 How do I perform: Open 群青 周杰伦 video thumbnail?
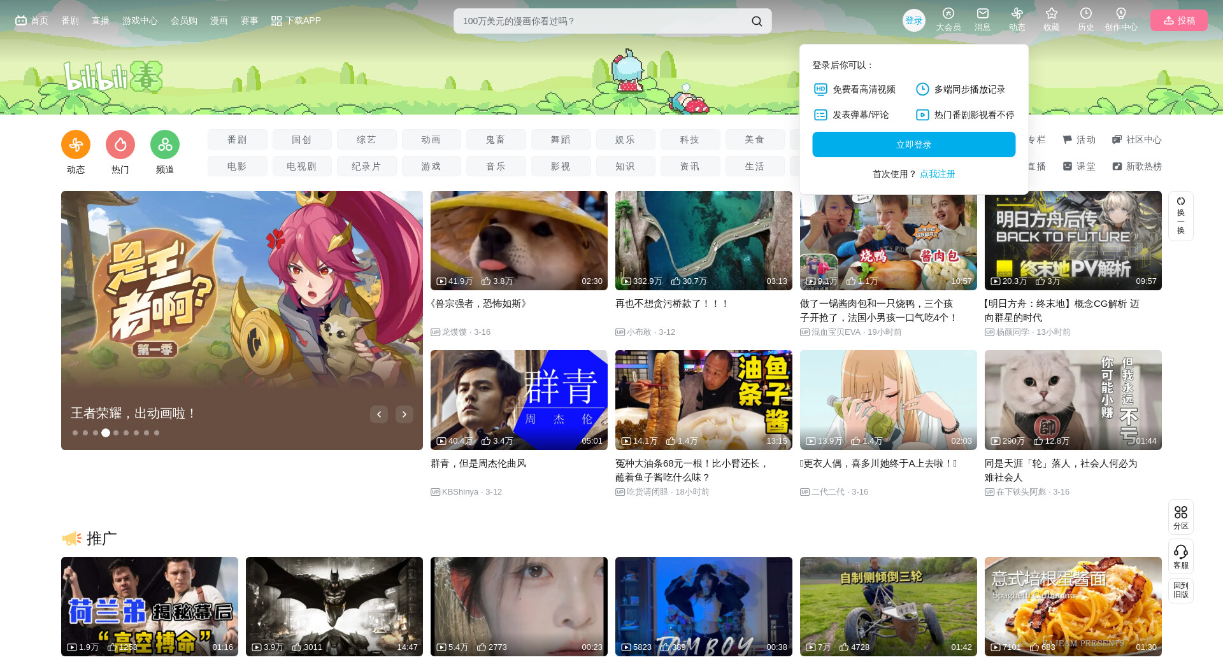point(519,400)
